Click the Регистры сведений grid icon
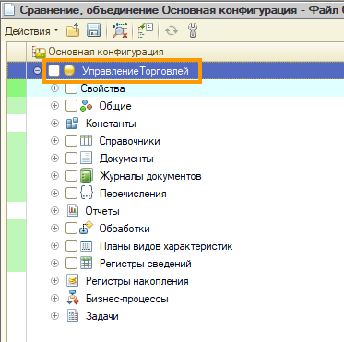344x342 pixels. pyautogui.click(x=86, y=264)
